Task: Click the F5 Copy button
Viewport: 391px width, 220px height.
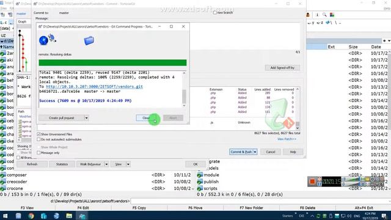Action: 139,208
